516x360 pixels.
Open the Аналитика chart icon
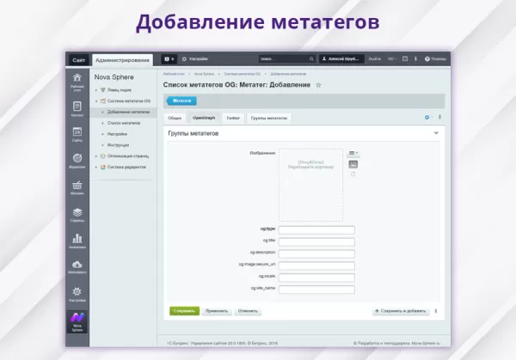pos(77,239)
